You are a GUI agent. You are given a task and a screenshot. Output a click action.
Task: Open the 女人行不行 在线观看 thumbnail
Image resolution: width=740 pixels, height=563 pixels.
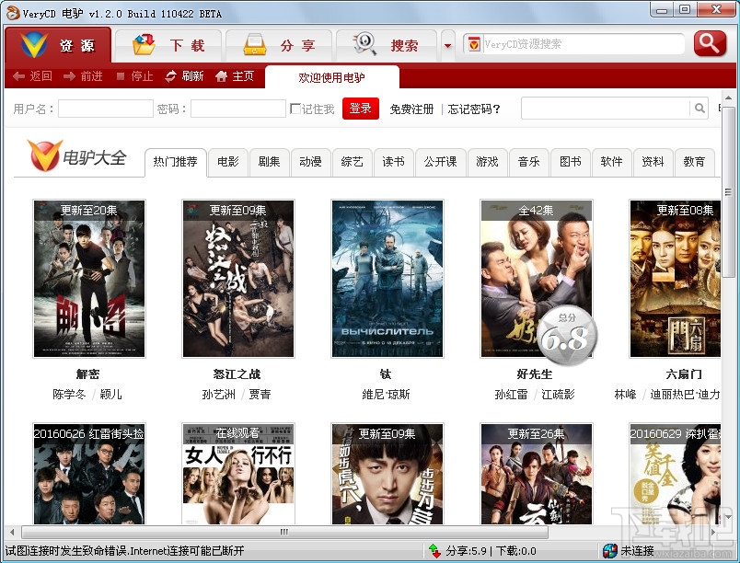point(238,474)
